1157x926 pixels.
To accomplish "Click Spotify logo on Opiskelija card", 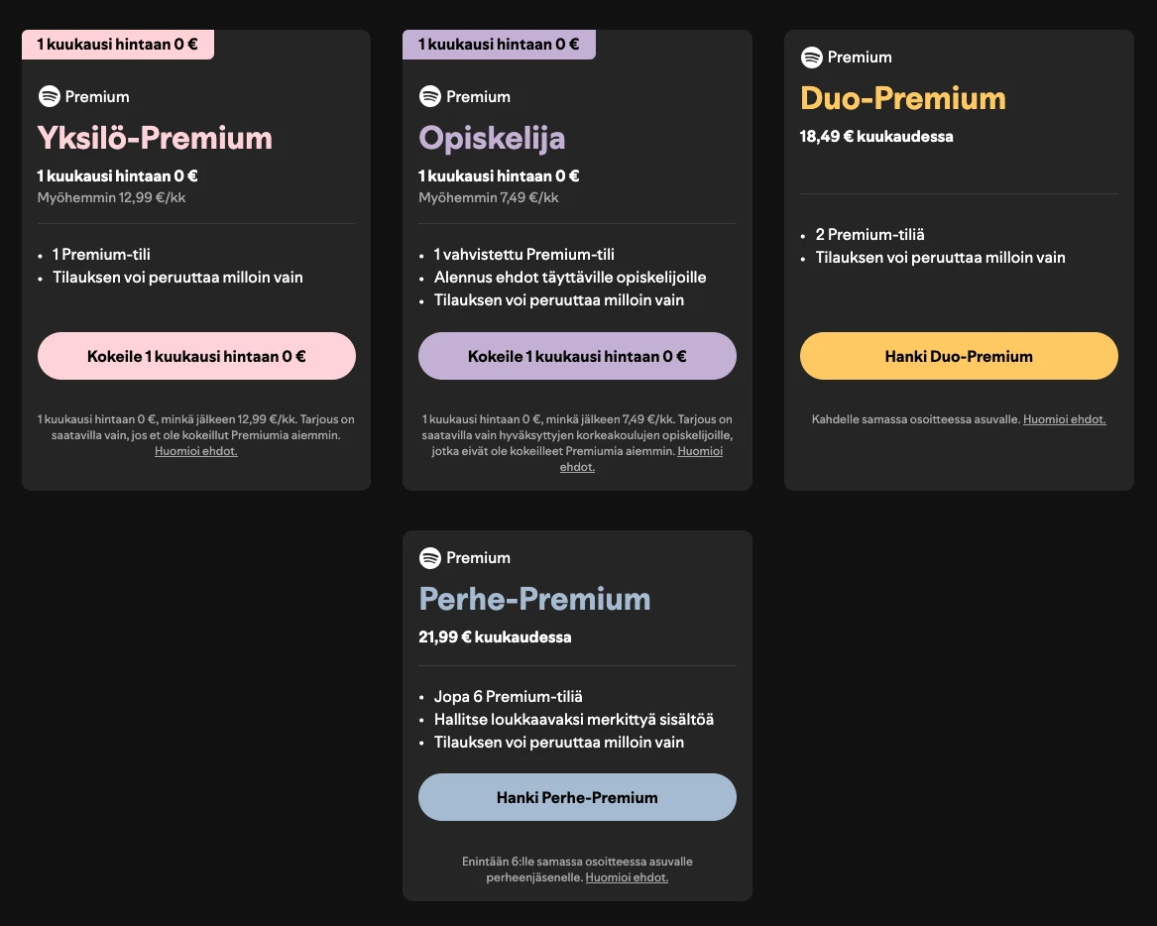I will point(430,96).
